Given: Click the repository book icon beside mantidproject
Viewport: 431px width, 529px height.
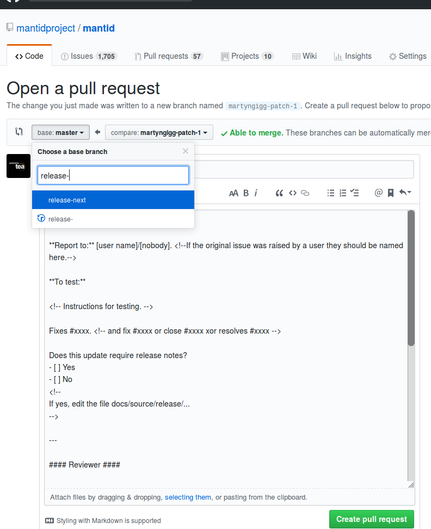Looking at the screenshot, I should point(10,27).
